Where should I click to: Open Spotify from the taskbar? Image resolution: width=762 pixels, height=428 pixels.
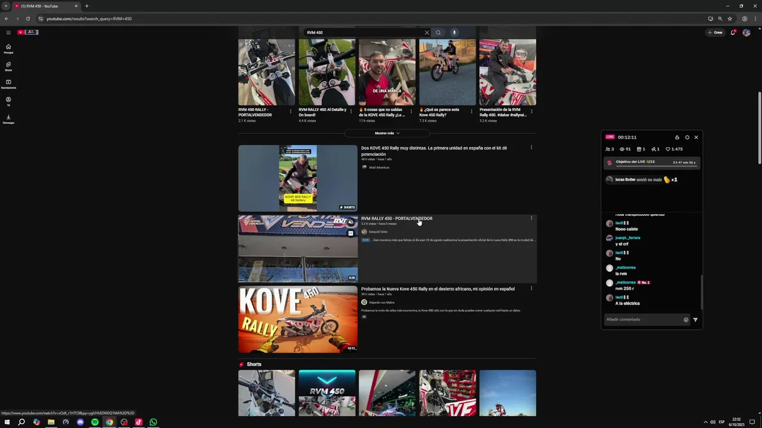point(95,422)
